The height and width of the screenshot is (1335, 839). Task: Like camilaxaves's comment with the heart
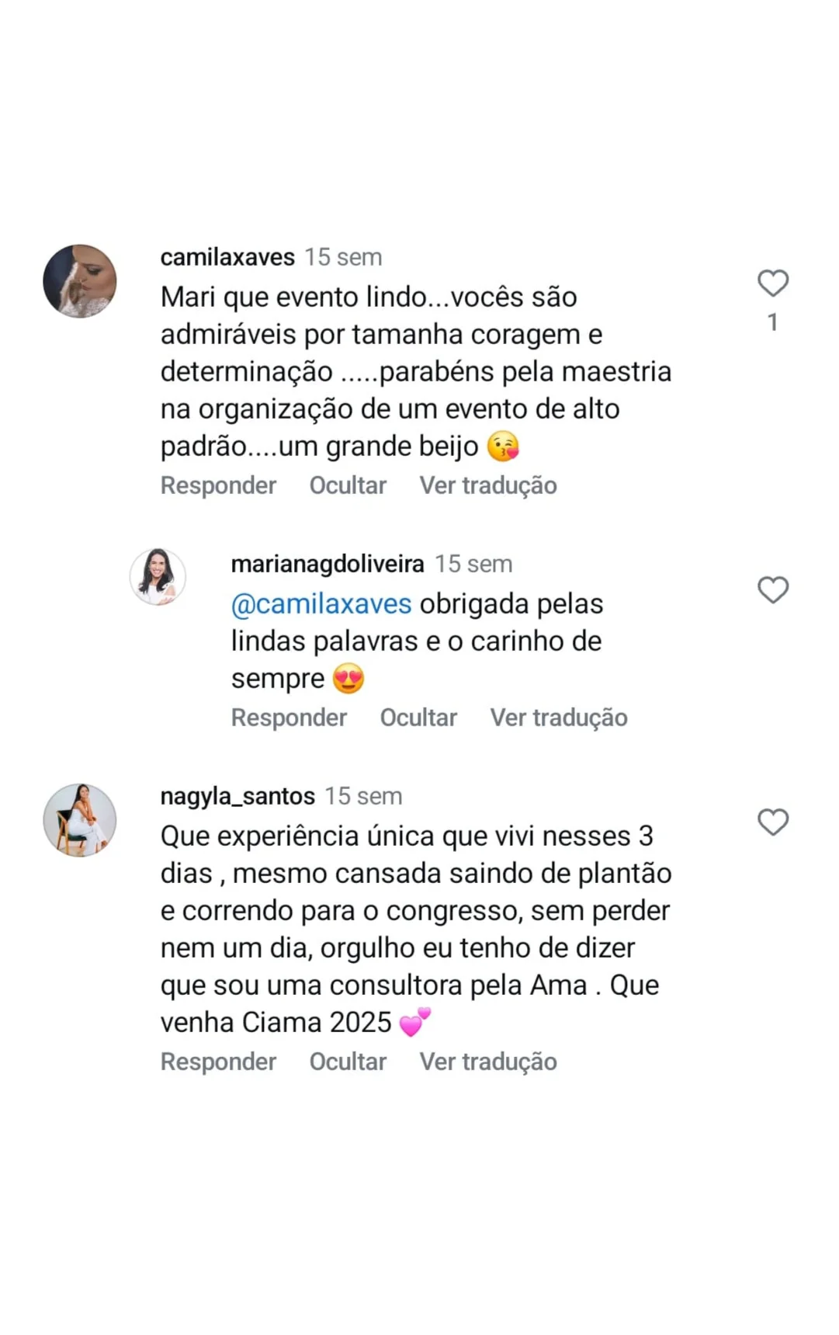(x=772, y=283)
